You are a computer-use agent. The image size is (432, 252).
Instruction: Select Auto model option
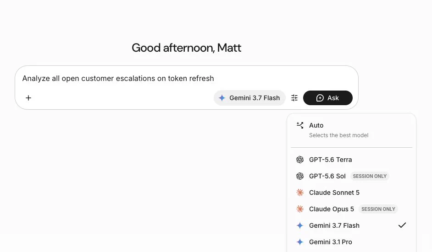point(352,130)
